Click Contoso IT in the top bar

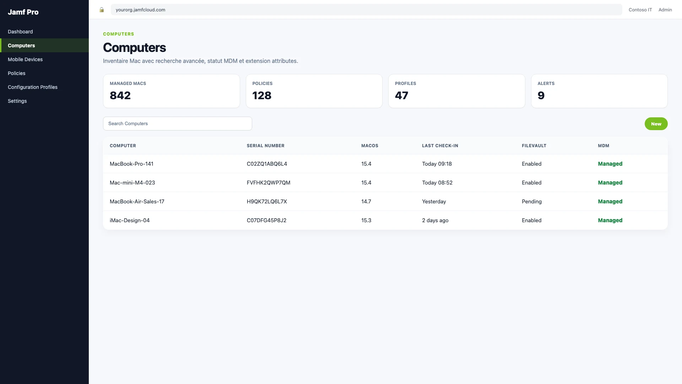click(640, 10)
